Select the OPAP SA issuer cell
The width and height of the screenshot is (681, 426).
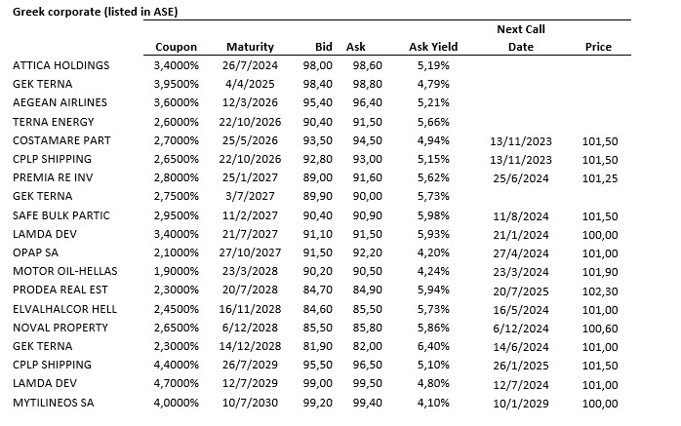(x=36, y=252)
